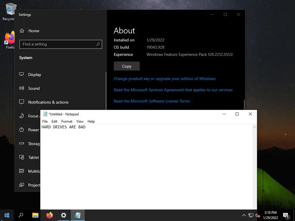Select the Sound speaker icon in Settings sidebar

[x=22, y=88]
